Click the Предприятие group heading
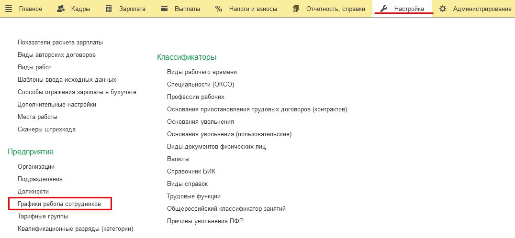 (31, 152)
